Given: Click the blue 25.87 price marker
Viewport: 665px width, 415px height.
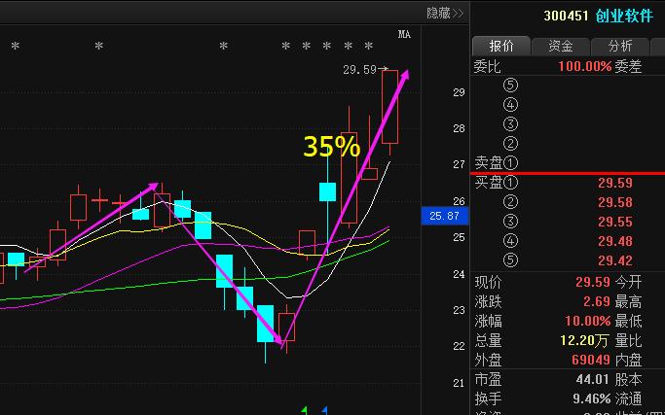Looking at the screenshot, I should tap(443, 216).
